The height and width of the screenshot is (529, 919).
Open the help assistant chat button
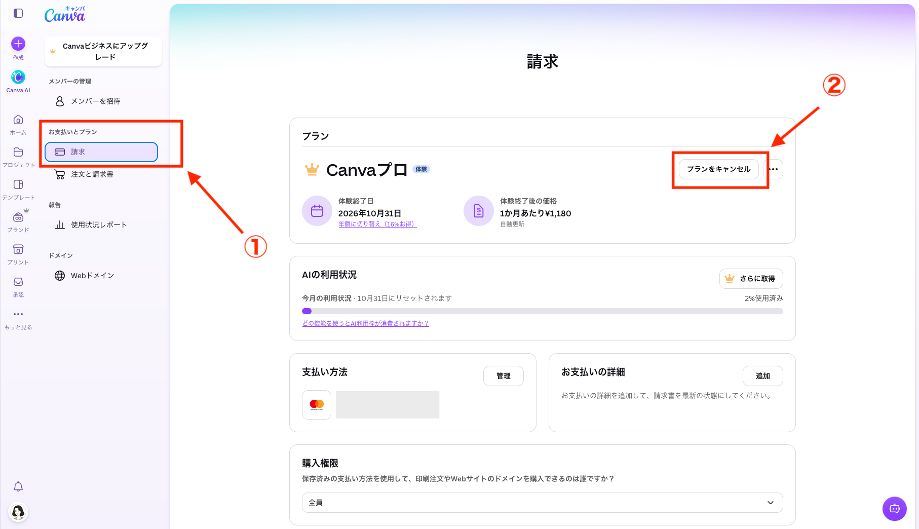(895, 508)
